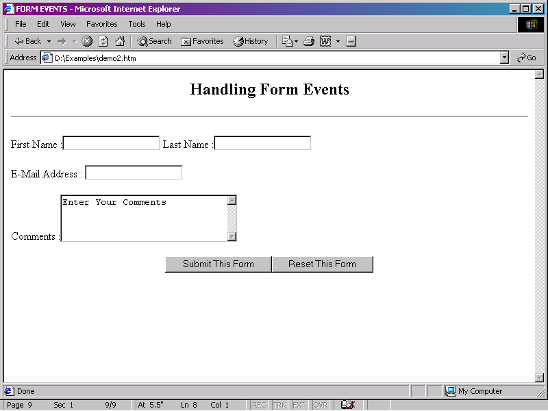Screen dimensions: 548x411
Task: Click into the First Name field
Action: 111,143
